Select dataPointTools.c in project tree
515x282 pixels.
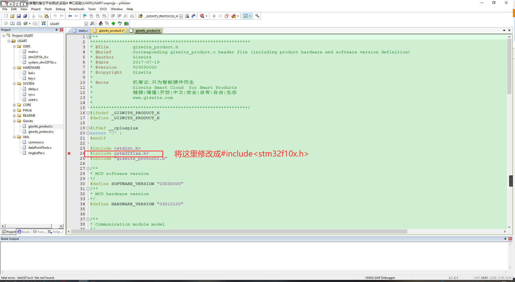click(40, 148)
